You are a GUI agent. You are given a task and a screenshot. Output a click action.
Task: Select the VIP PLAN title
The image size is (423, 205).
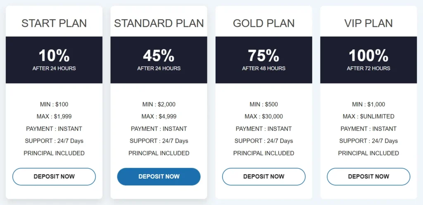(368, 23)
